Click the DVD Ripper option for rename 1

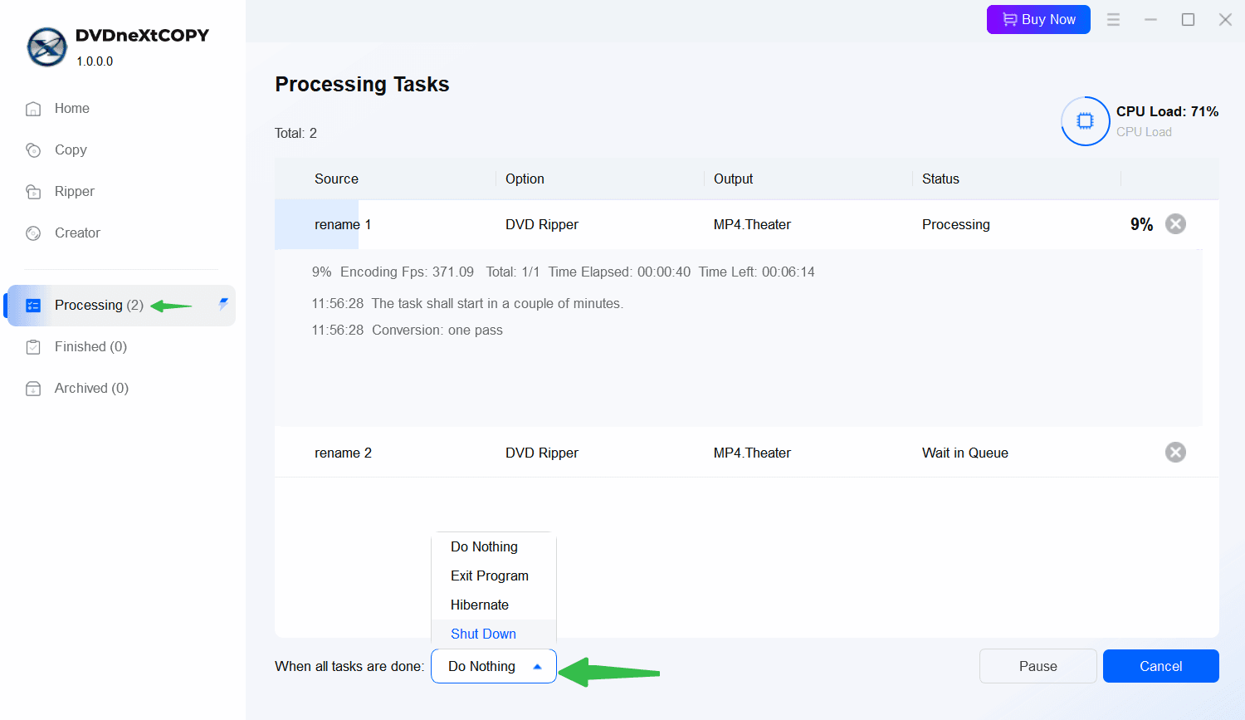[541, 224]
